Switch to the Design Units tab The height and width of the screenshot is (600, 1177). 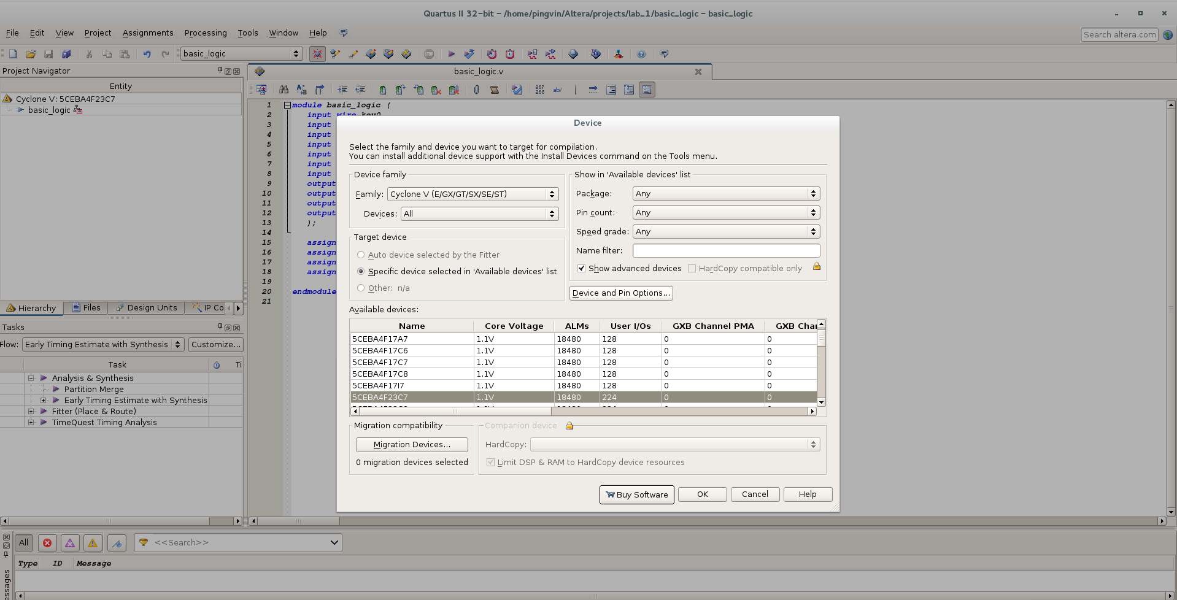pyautogui.click(x=146, y=308)
